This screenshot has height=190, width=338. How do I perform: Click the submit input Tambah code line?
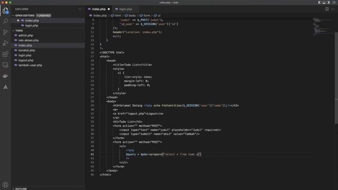pyautogui.click(x=159, y=134)
